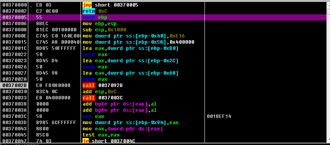330x145 pixels.
Task: Select address 00370030
Action: pos(14,92)
